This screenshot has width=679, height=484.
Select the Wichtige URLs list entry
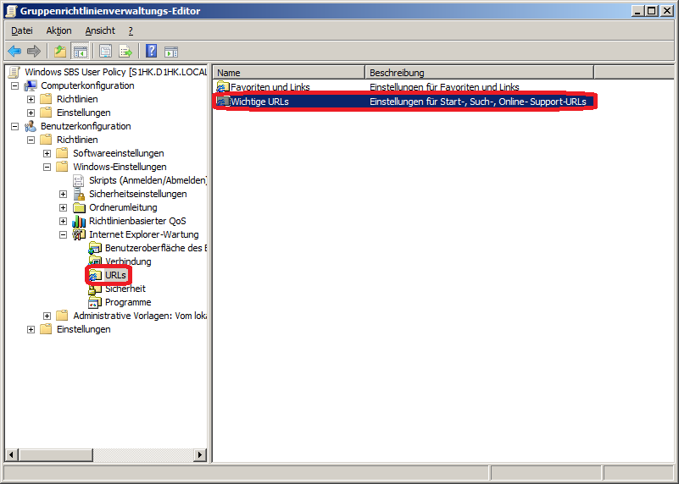pyautogui.click(x=259, y=102)
